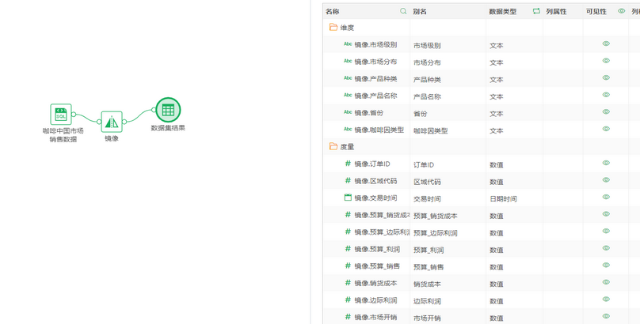Click the # icon of 镜像.预算_销售
This screenshot has height=324, width=640.
pyautogui.click(x=348, y=266)
